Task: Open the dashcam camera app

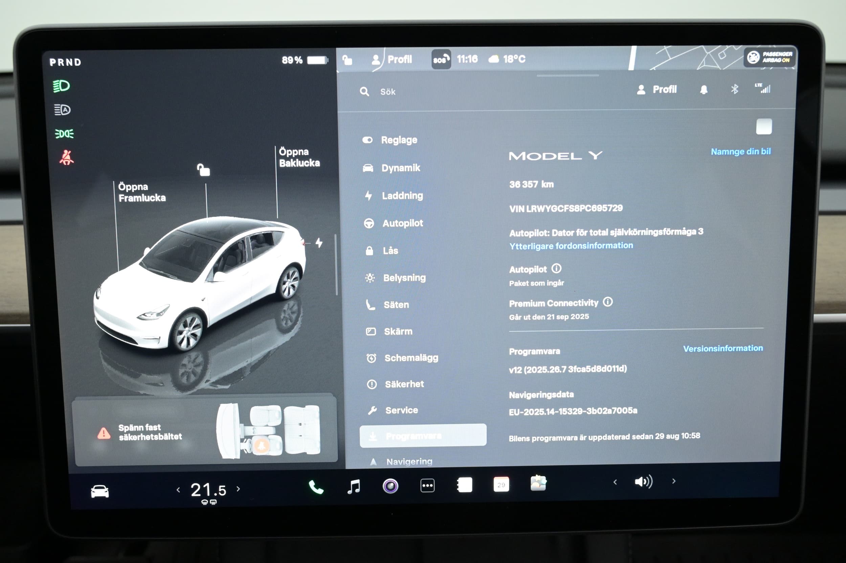Action: coord(391,486)
